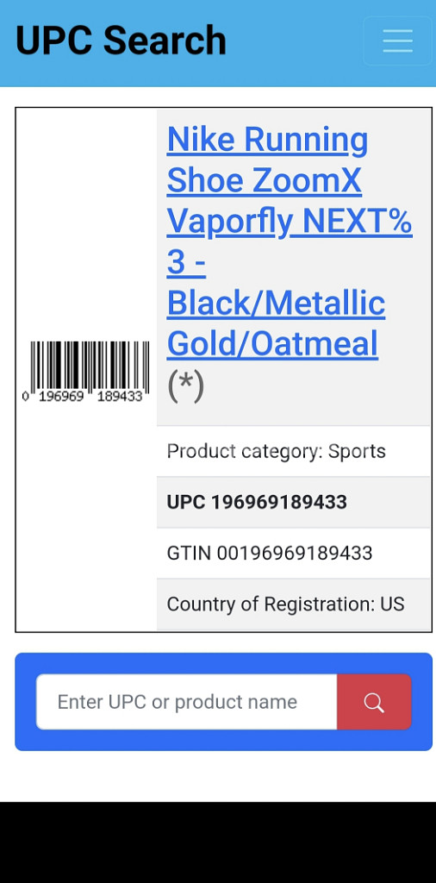This screenshot has height=883, width=436.
Task: Click the black bar at screen bottom
Action: pyautogui.click(x=218, y=842)
